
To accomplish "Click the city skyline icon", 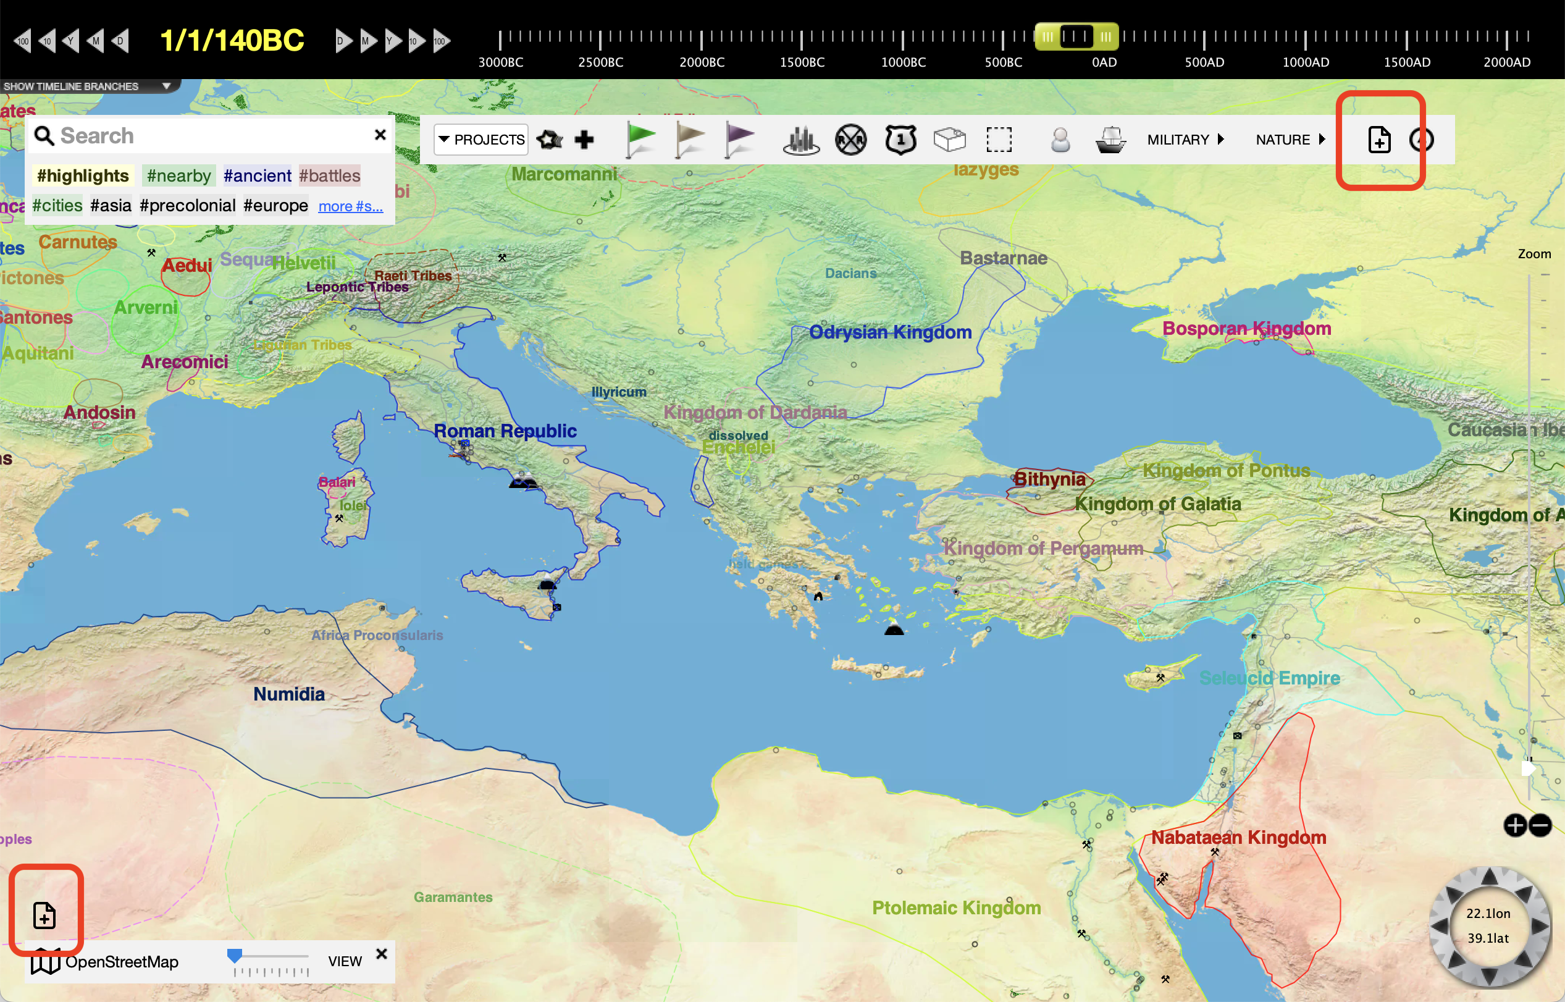I will pyautogui.click(x=800, y=139).
